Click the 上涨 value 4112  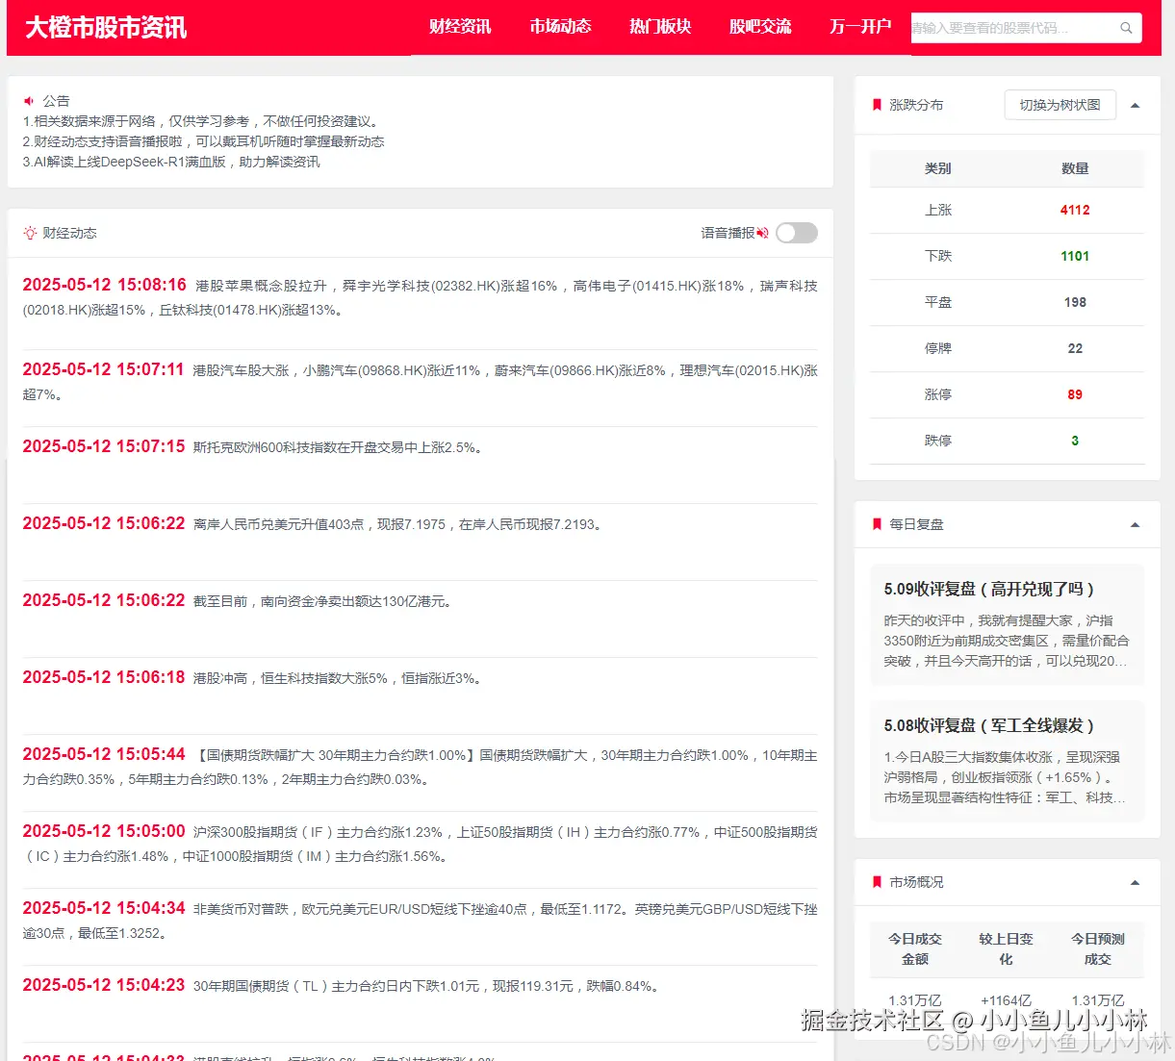(1075, 210)
